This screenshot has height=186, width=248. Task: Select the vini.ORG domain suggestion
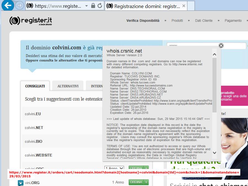[32, 183]
